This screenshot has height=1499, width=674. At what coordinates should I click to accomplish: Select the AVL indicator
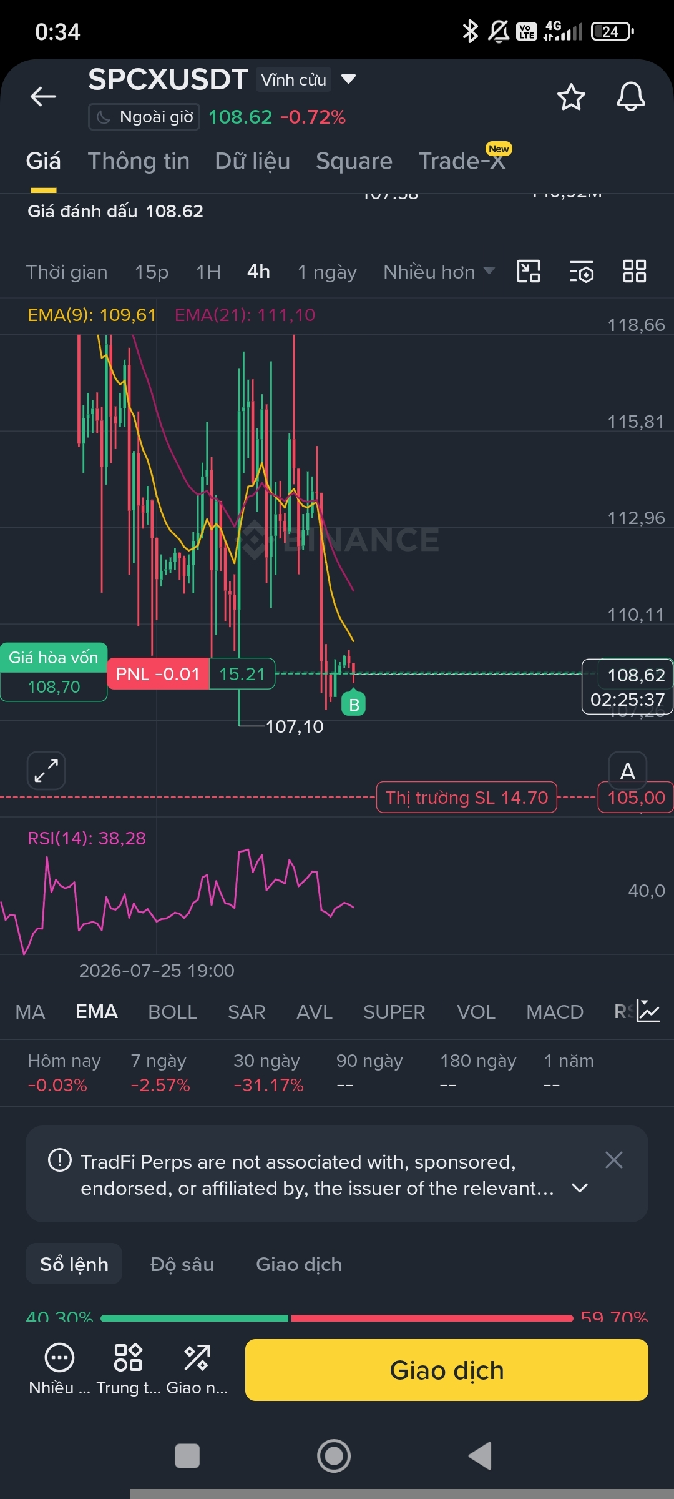[315, 1012]
